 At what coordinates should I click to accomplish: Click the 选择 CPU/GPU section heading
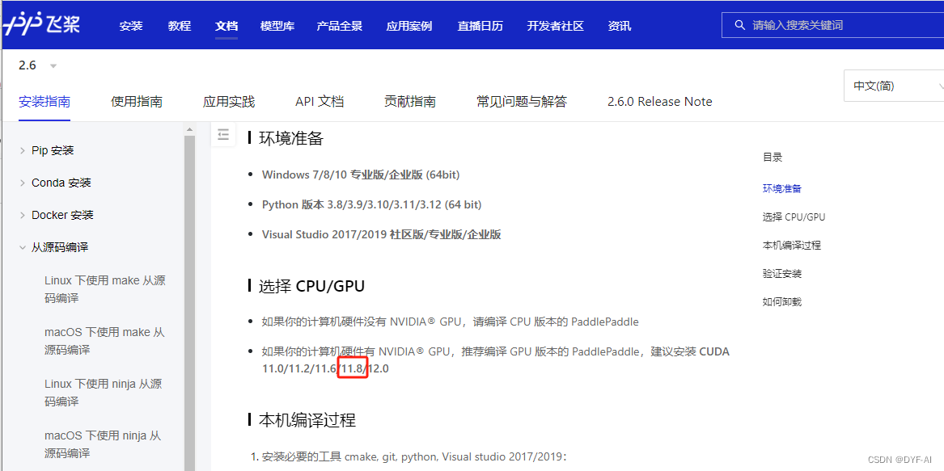[x=312, y=286]
